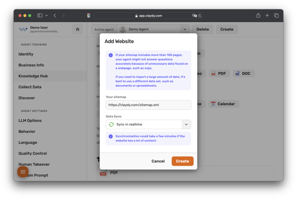297x199 pixels.
Task: Click the page reload icon
Action: (200, 16)
